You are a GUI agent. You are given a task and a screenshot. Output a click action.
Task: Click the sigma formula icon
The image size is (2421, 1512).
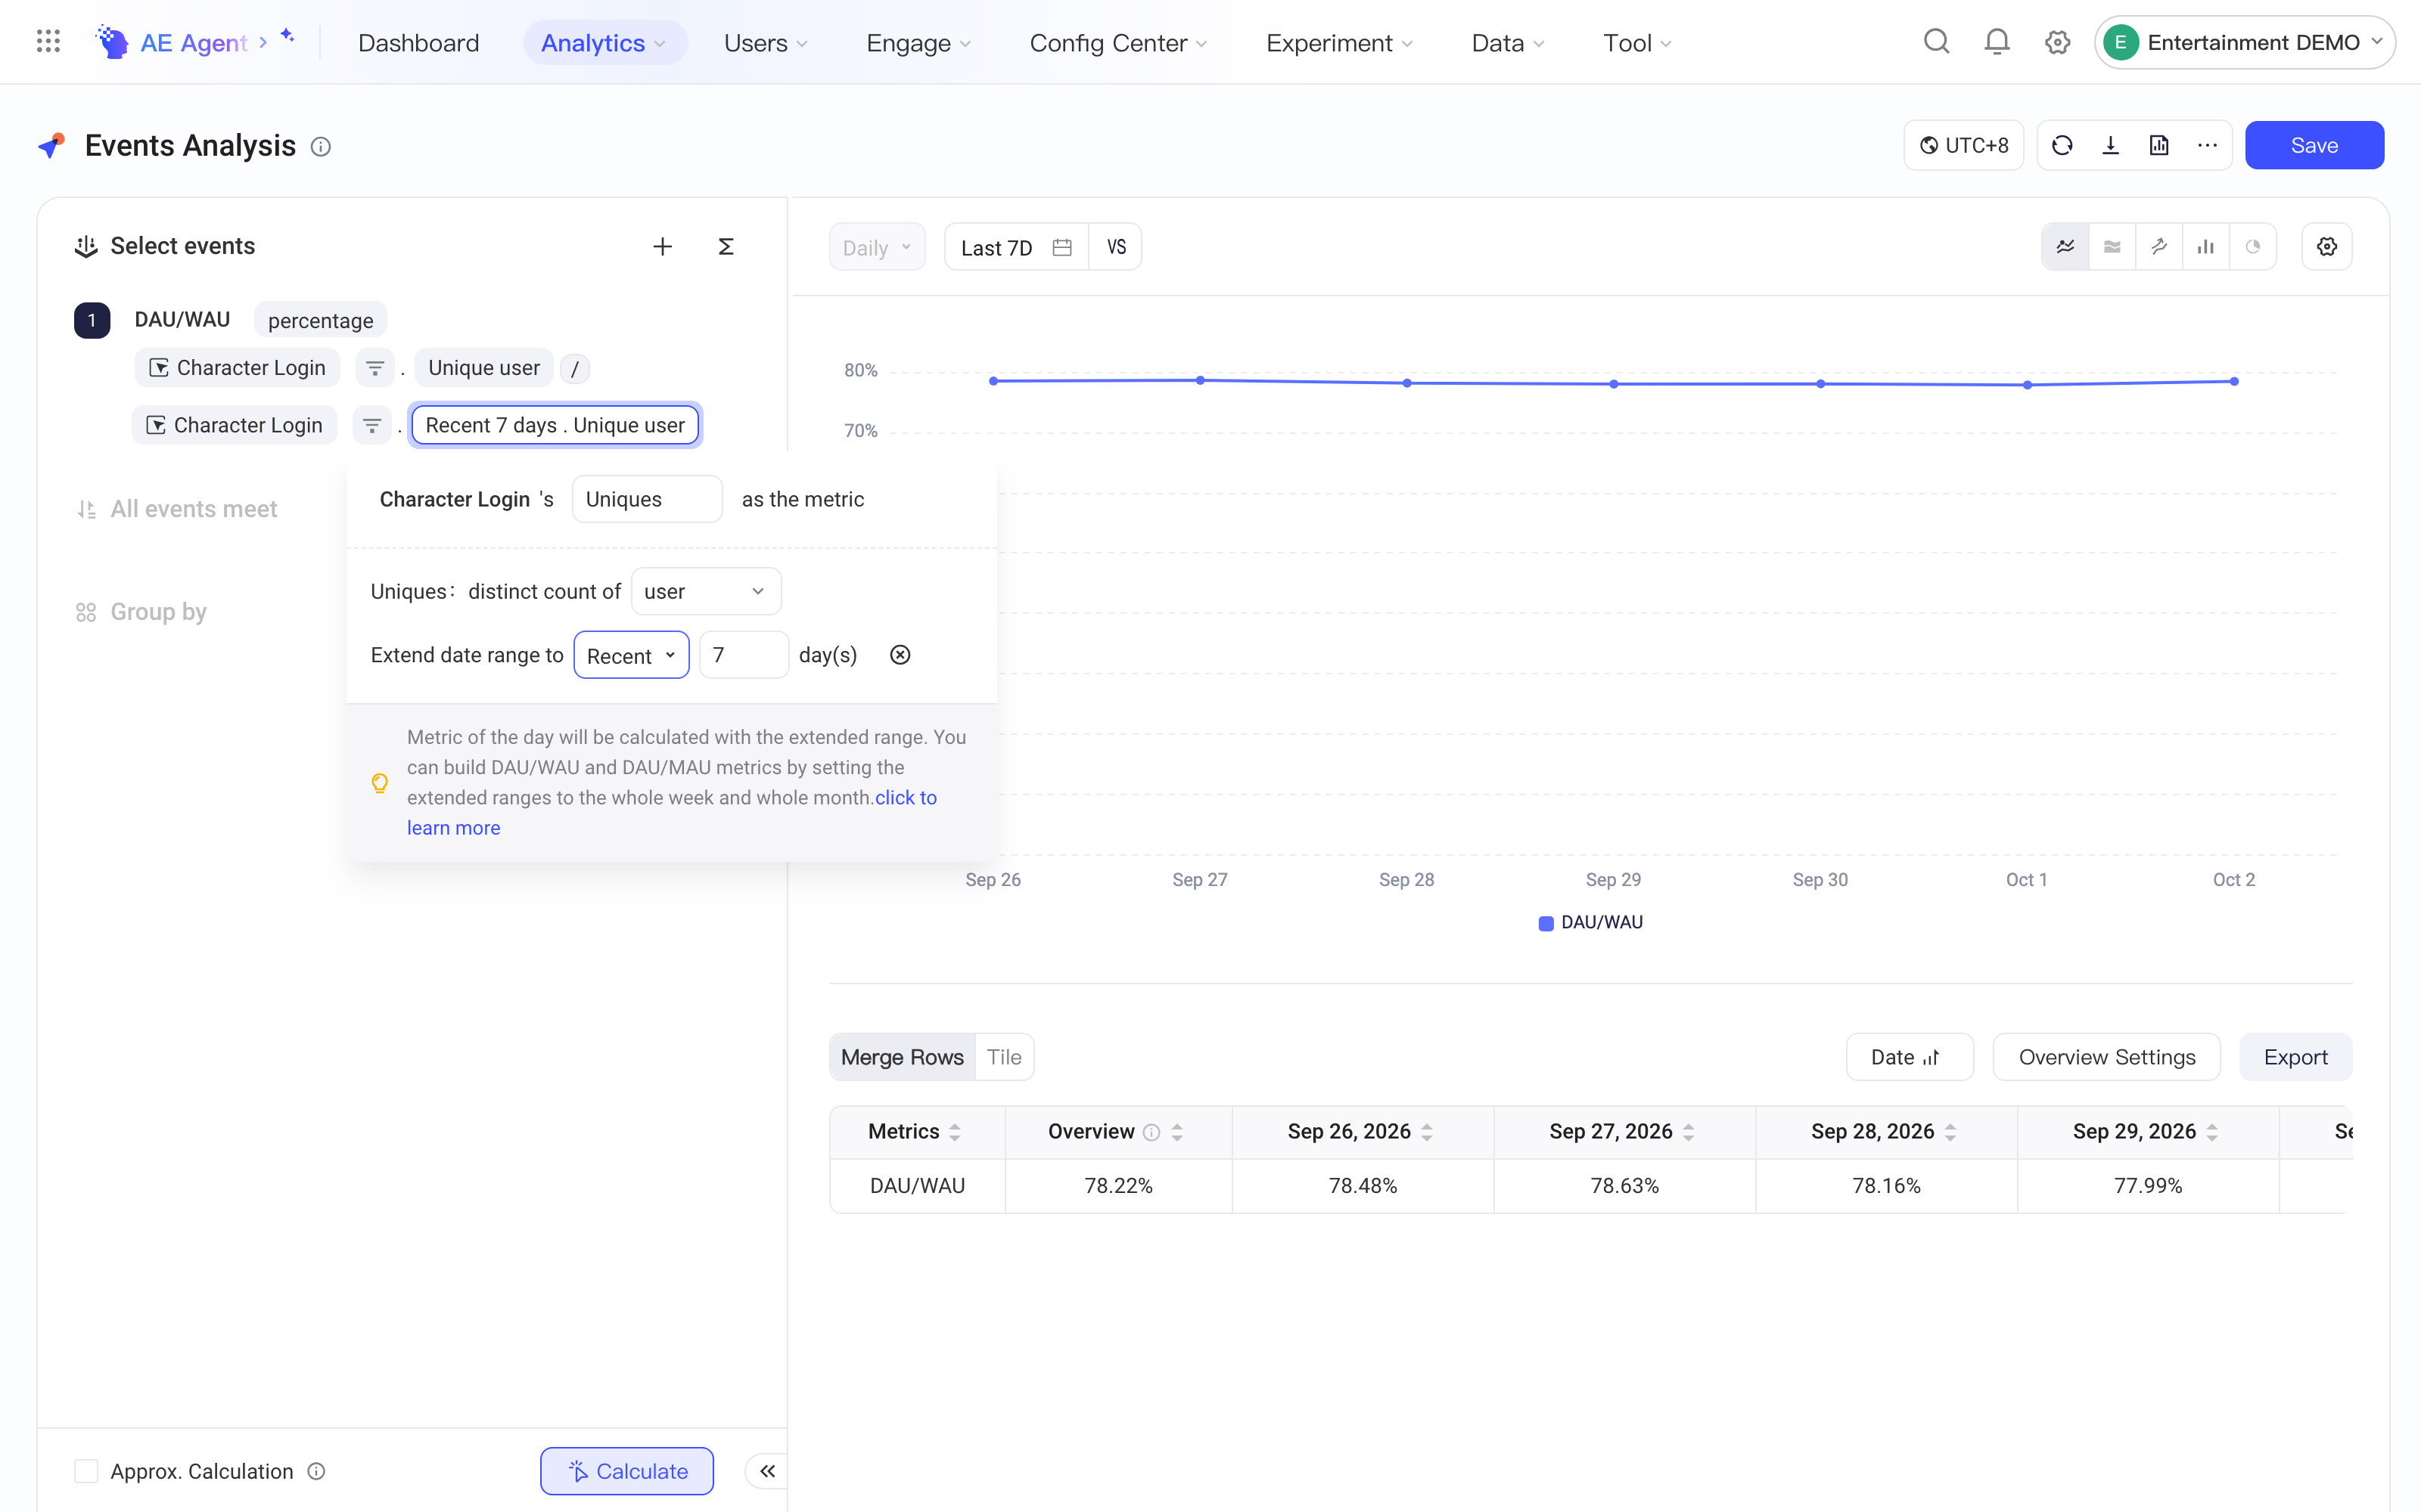(726, 247)
